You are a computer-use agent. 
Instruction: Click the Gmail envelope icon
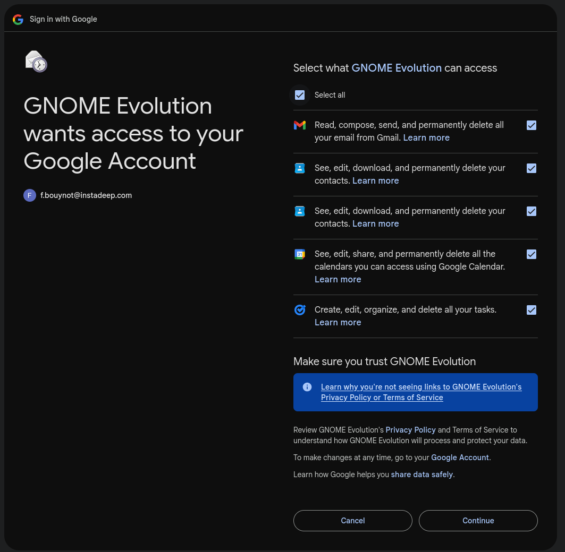tap(300, 125)
